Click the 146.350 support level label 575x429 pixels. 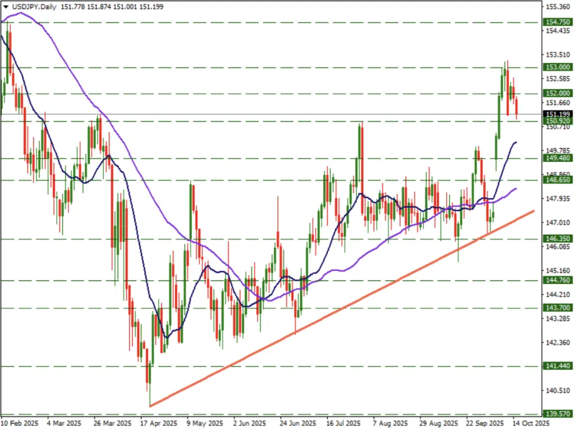[x=558, y=238]
